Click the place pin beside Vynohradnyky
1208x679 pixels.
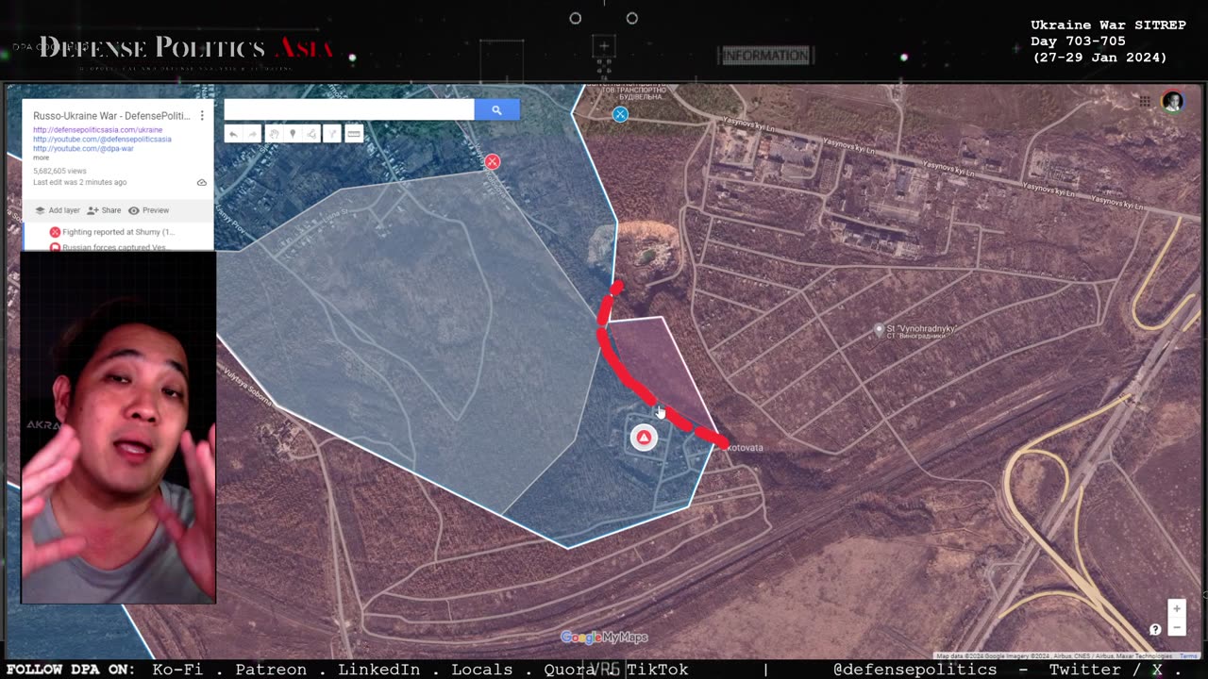(x=879, y=330)
